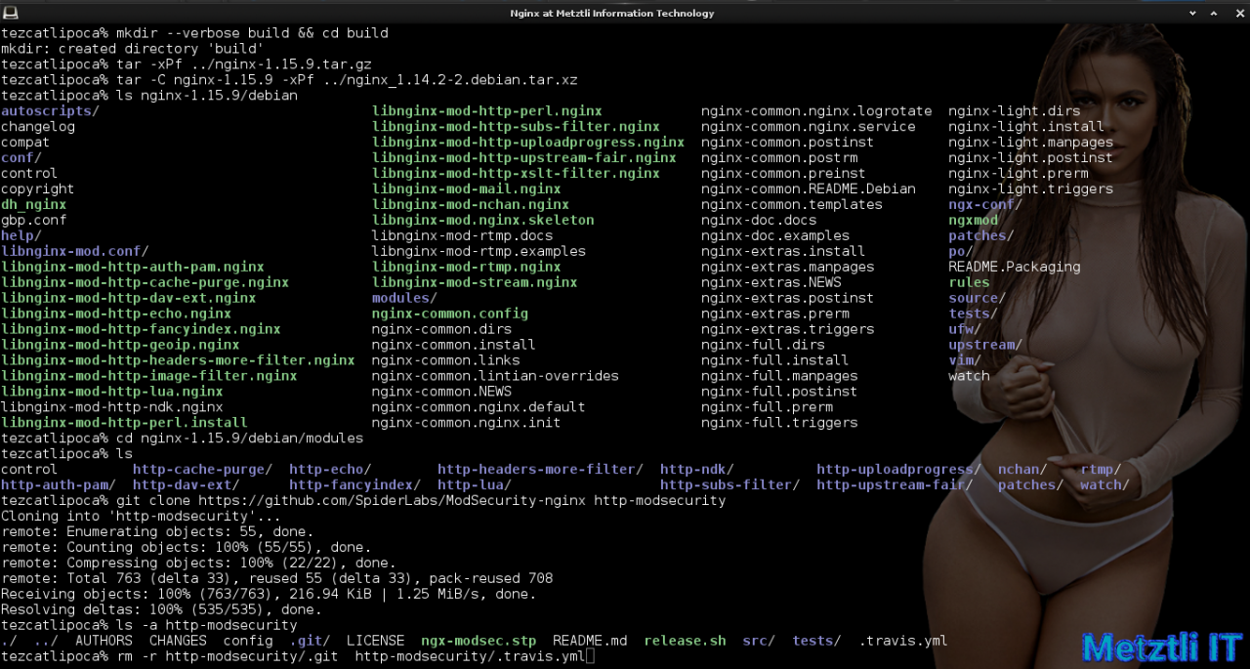Select 'libnginx-mod-http-xslt-filter.nginx' entry
This screenshot has height=669, width=1250.
[x=516, y=174]
